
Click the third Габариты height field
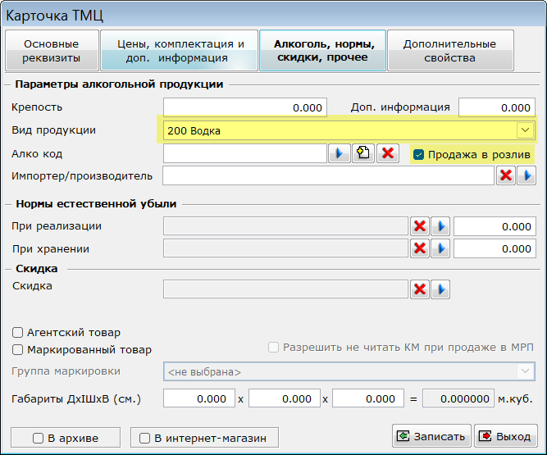click(368, 398)
